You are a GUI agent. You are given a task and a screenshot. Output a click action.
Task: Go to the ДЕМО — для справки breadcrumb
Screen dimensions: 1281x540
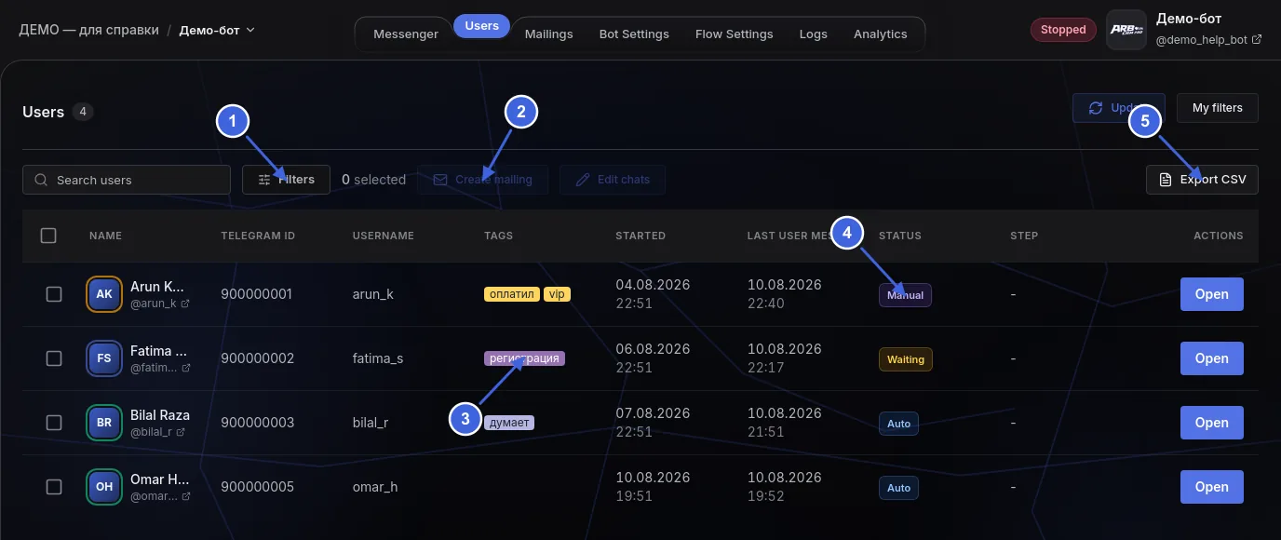tap(88, 30)
